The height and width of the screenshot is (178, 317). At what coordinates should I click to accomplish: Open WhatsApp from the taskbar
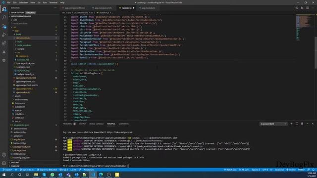coord(53,175)
